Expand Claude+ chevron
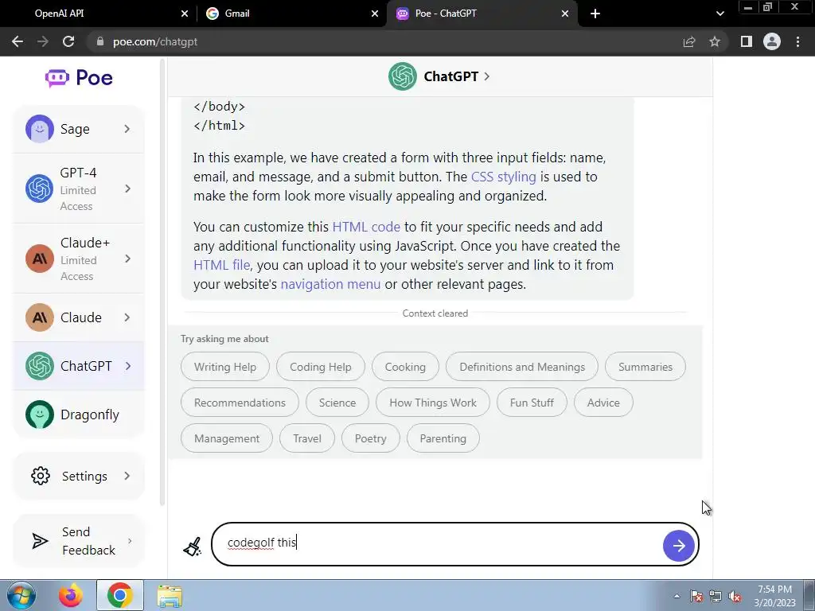This screenshot has height=611, width=815. pos(127,259)
